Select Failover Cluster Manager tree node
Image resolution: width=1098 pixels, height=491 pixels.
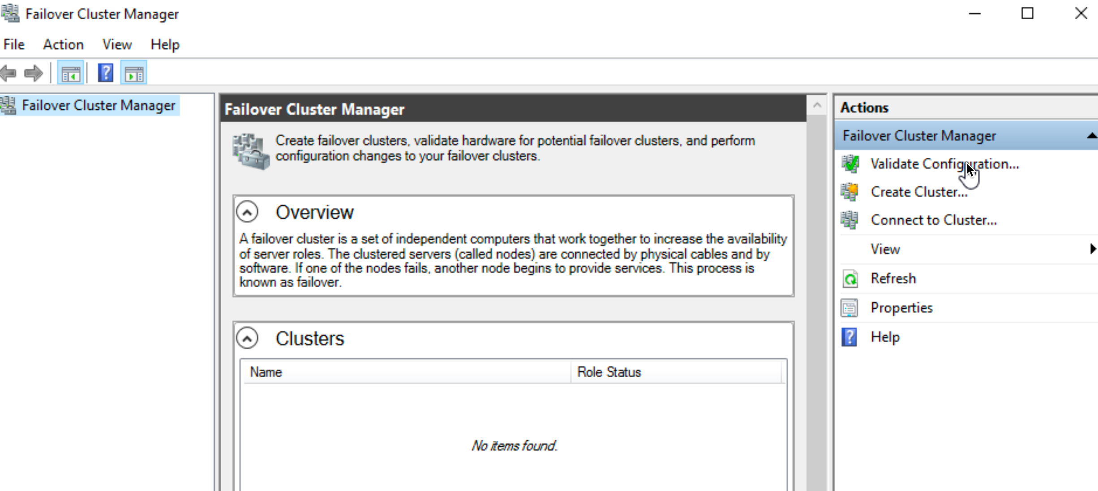click(x=98, y=105)
